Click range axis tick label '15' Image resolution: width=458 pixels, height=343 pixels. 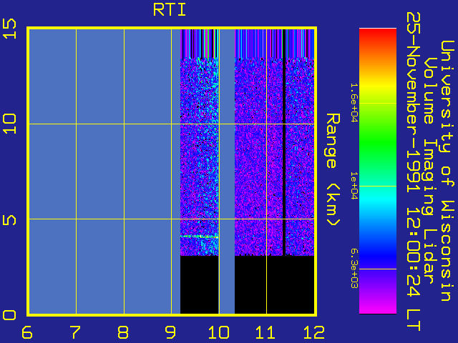coord(9,29)
